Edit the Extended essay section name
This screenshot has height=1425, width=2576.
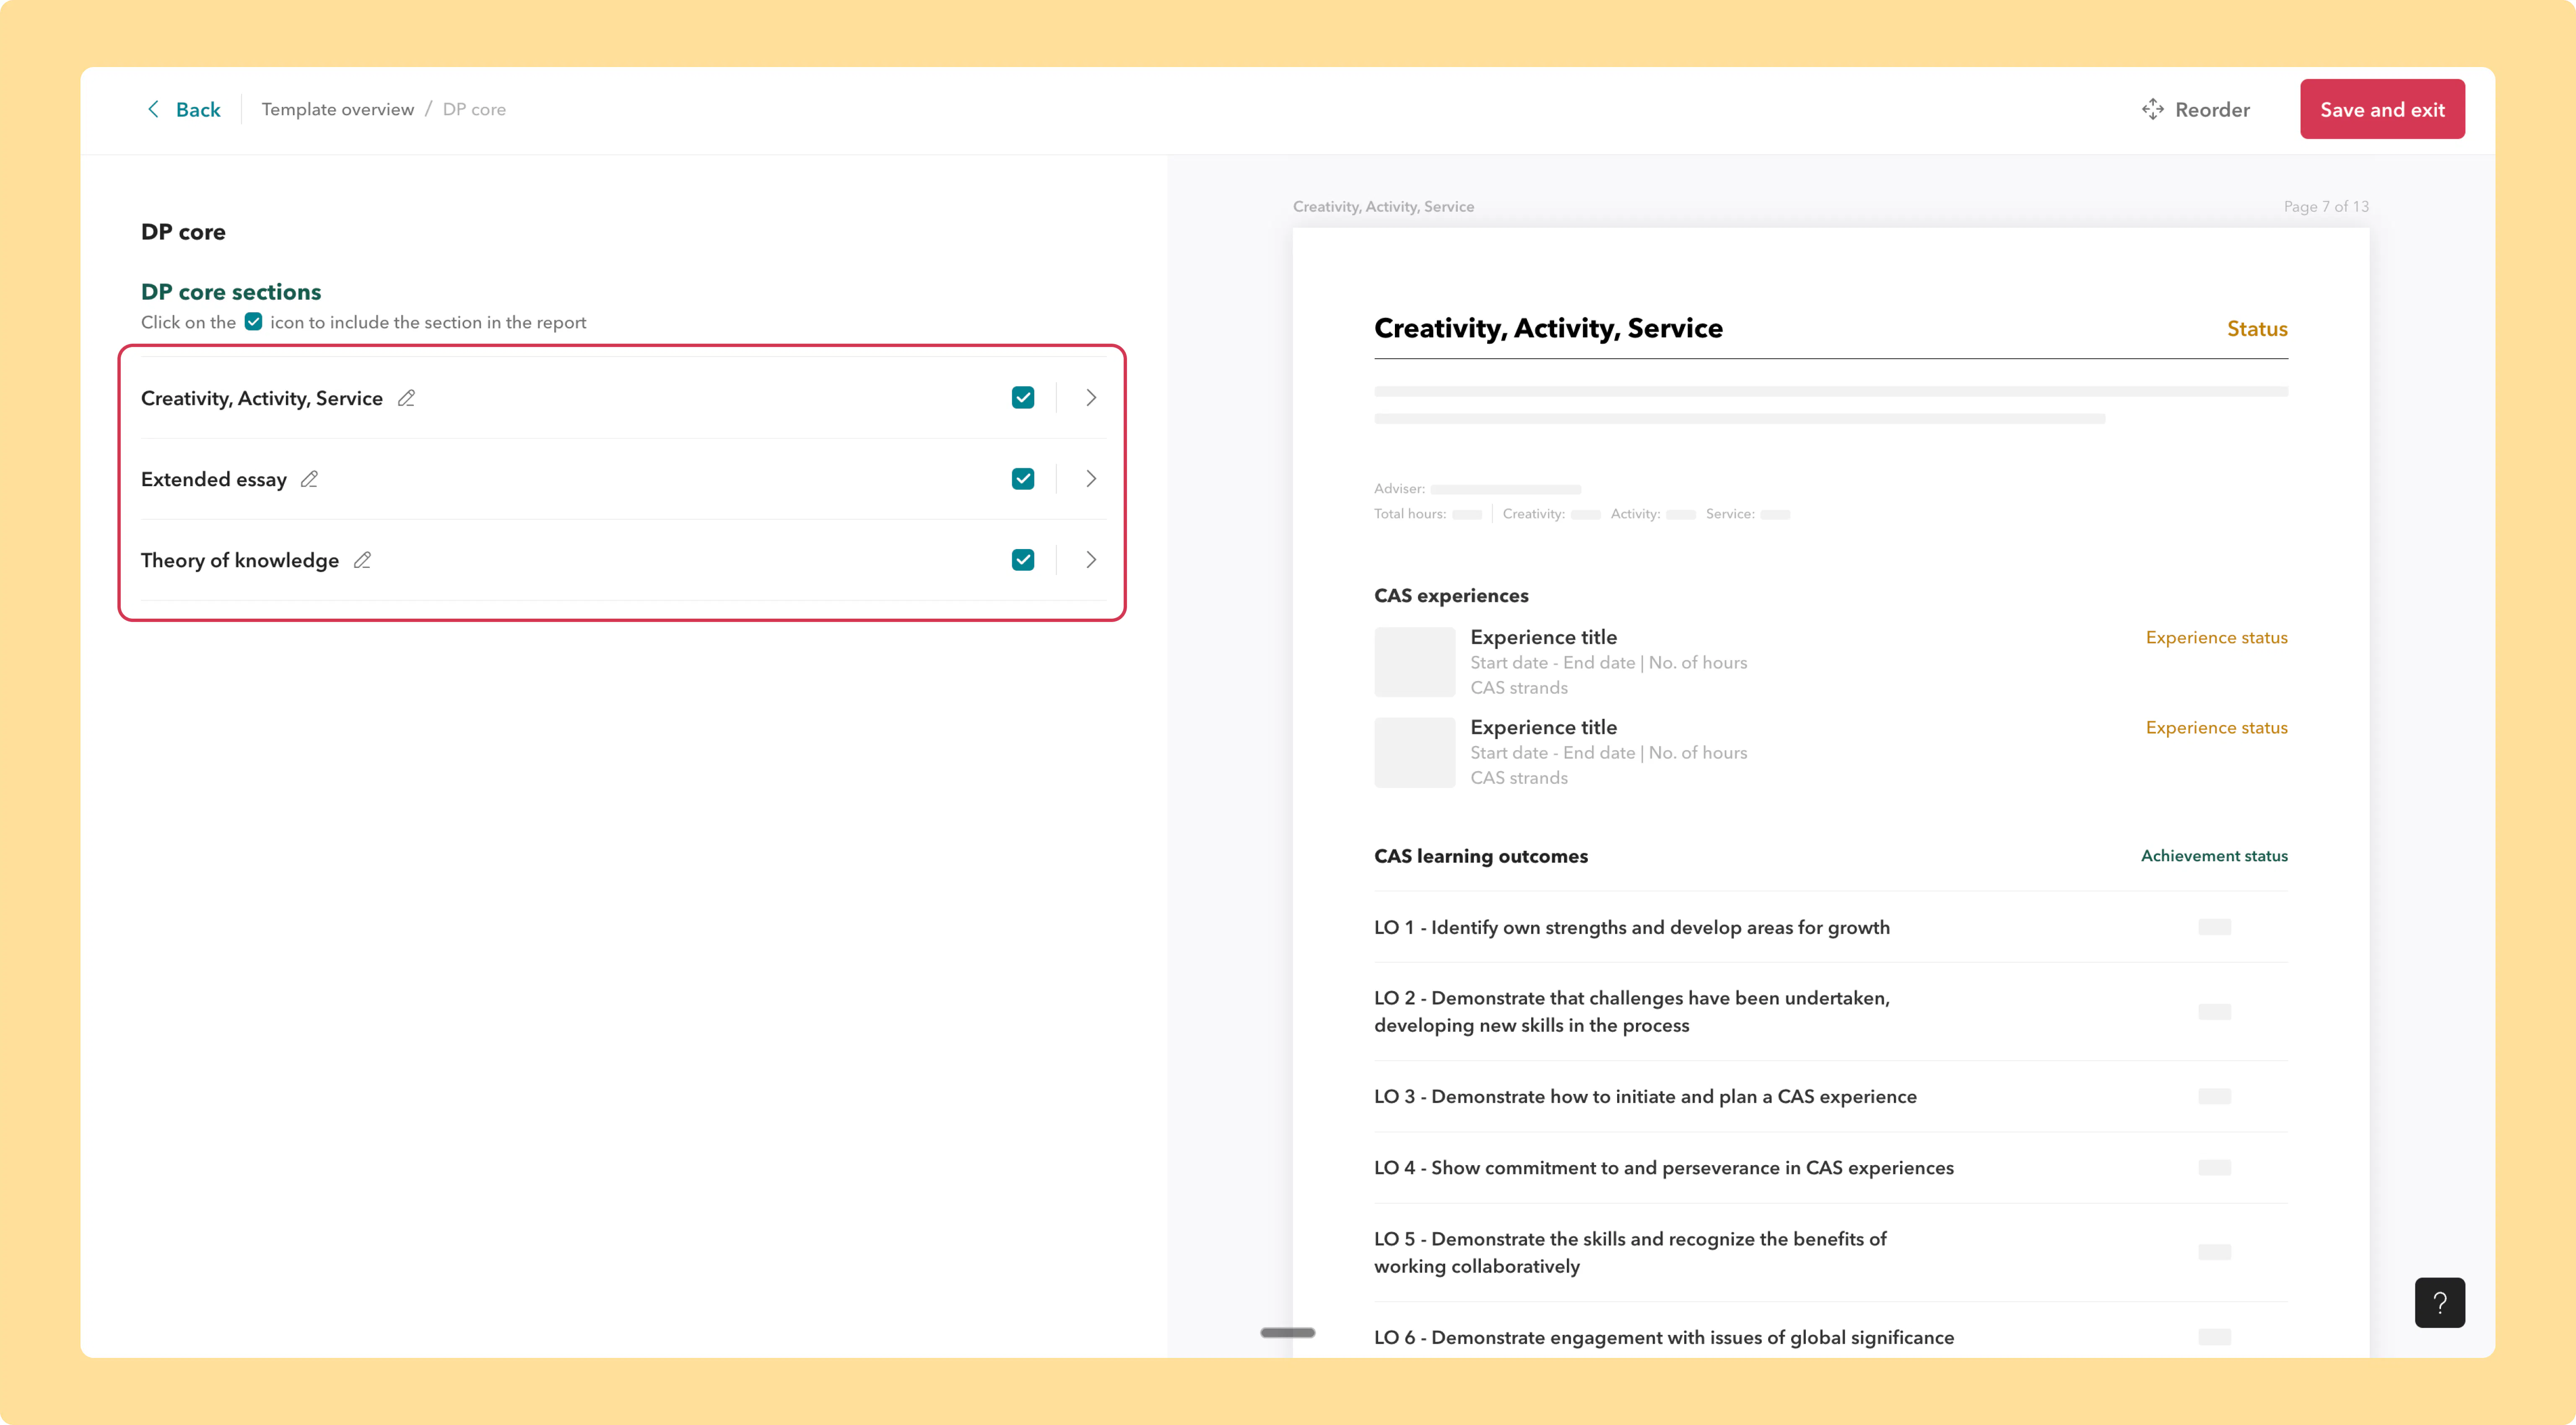click(310, 479)
